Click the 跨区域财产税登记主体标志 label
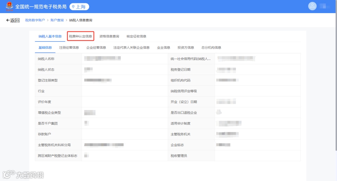This screenshot has height=181, width=337. tap(58, 156)
